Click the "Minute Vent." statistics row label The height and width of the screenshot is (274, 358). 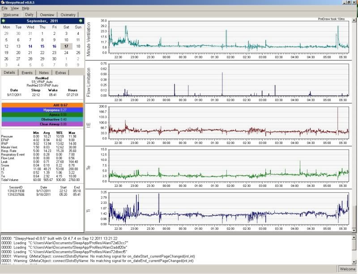click(x=9, y=147)
